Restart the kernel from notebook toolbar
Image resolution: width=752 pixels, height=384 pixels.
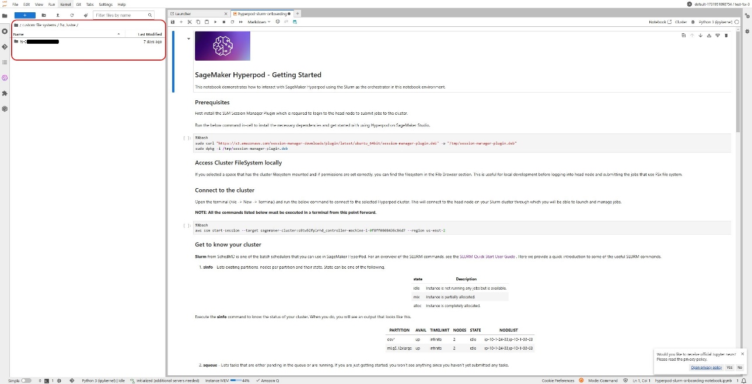coord(232,22)
